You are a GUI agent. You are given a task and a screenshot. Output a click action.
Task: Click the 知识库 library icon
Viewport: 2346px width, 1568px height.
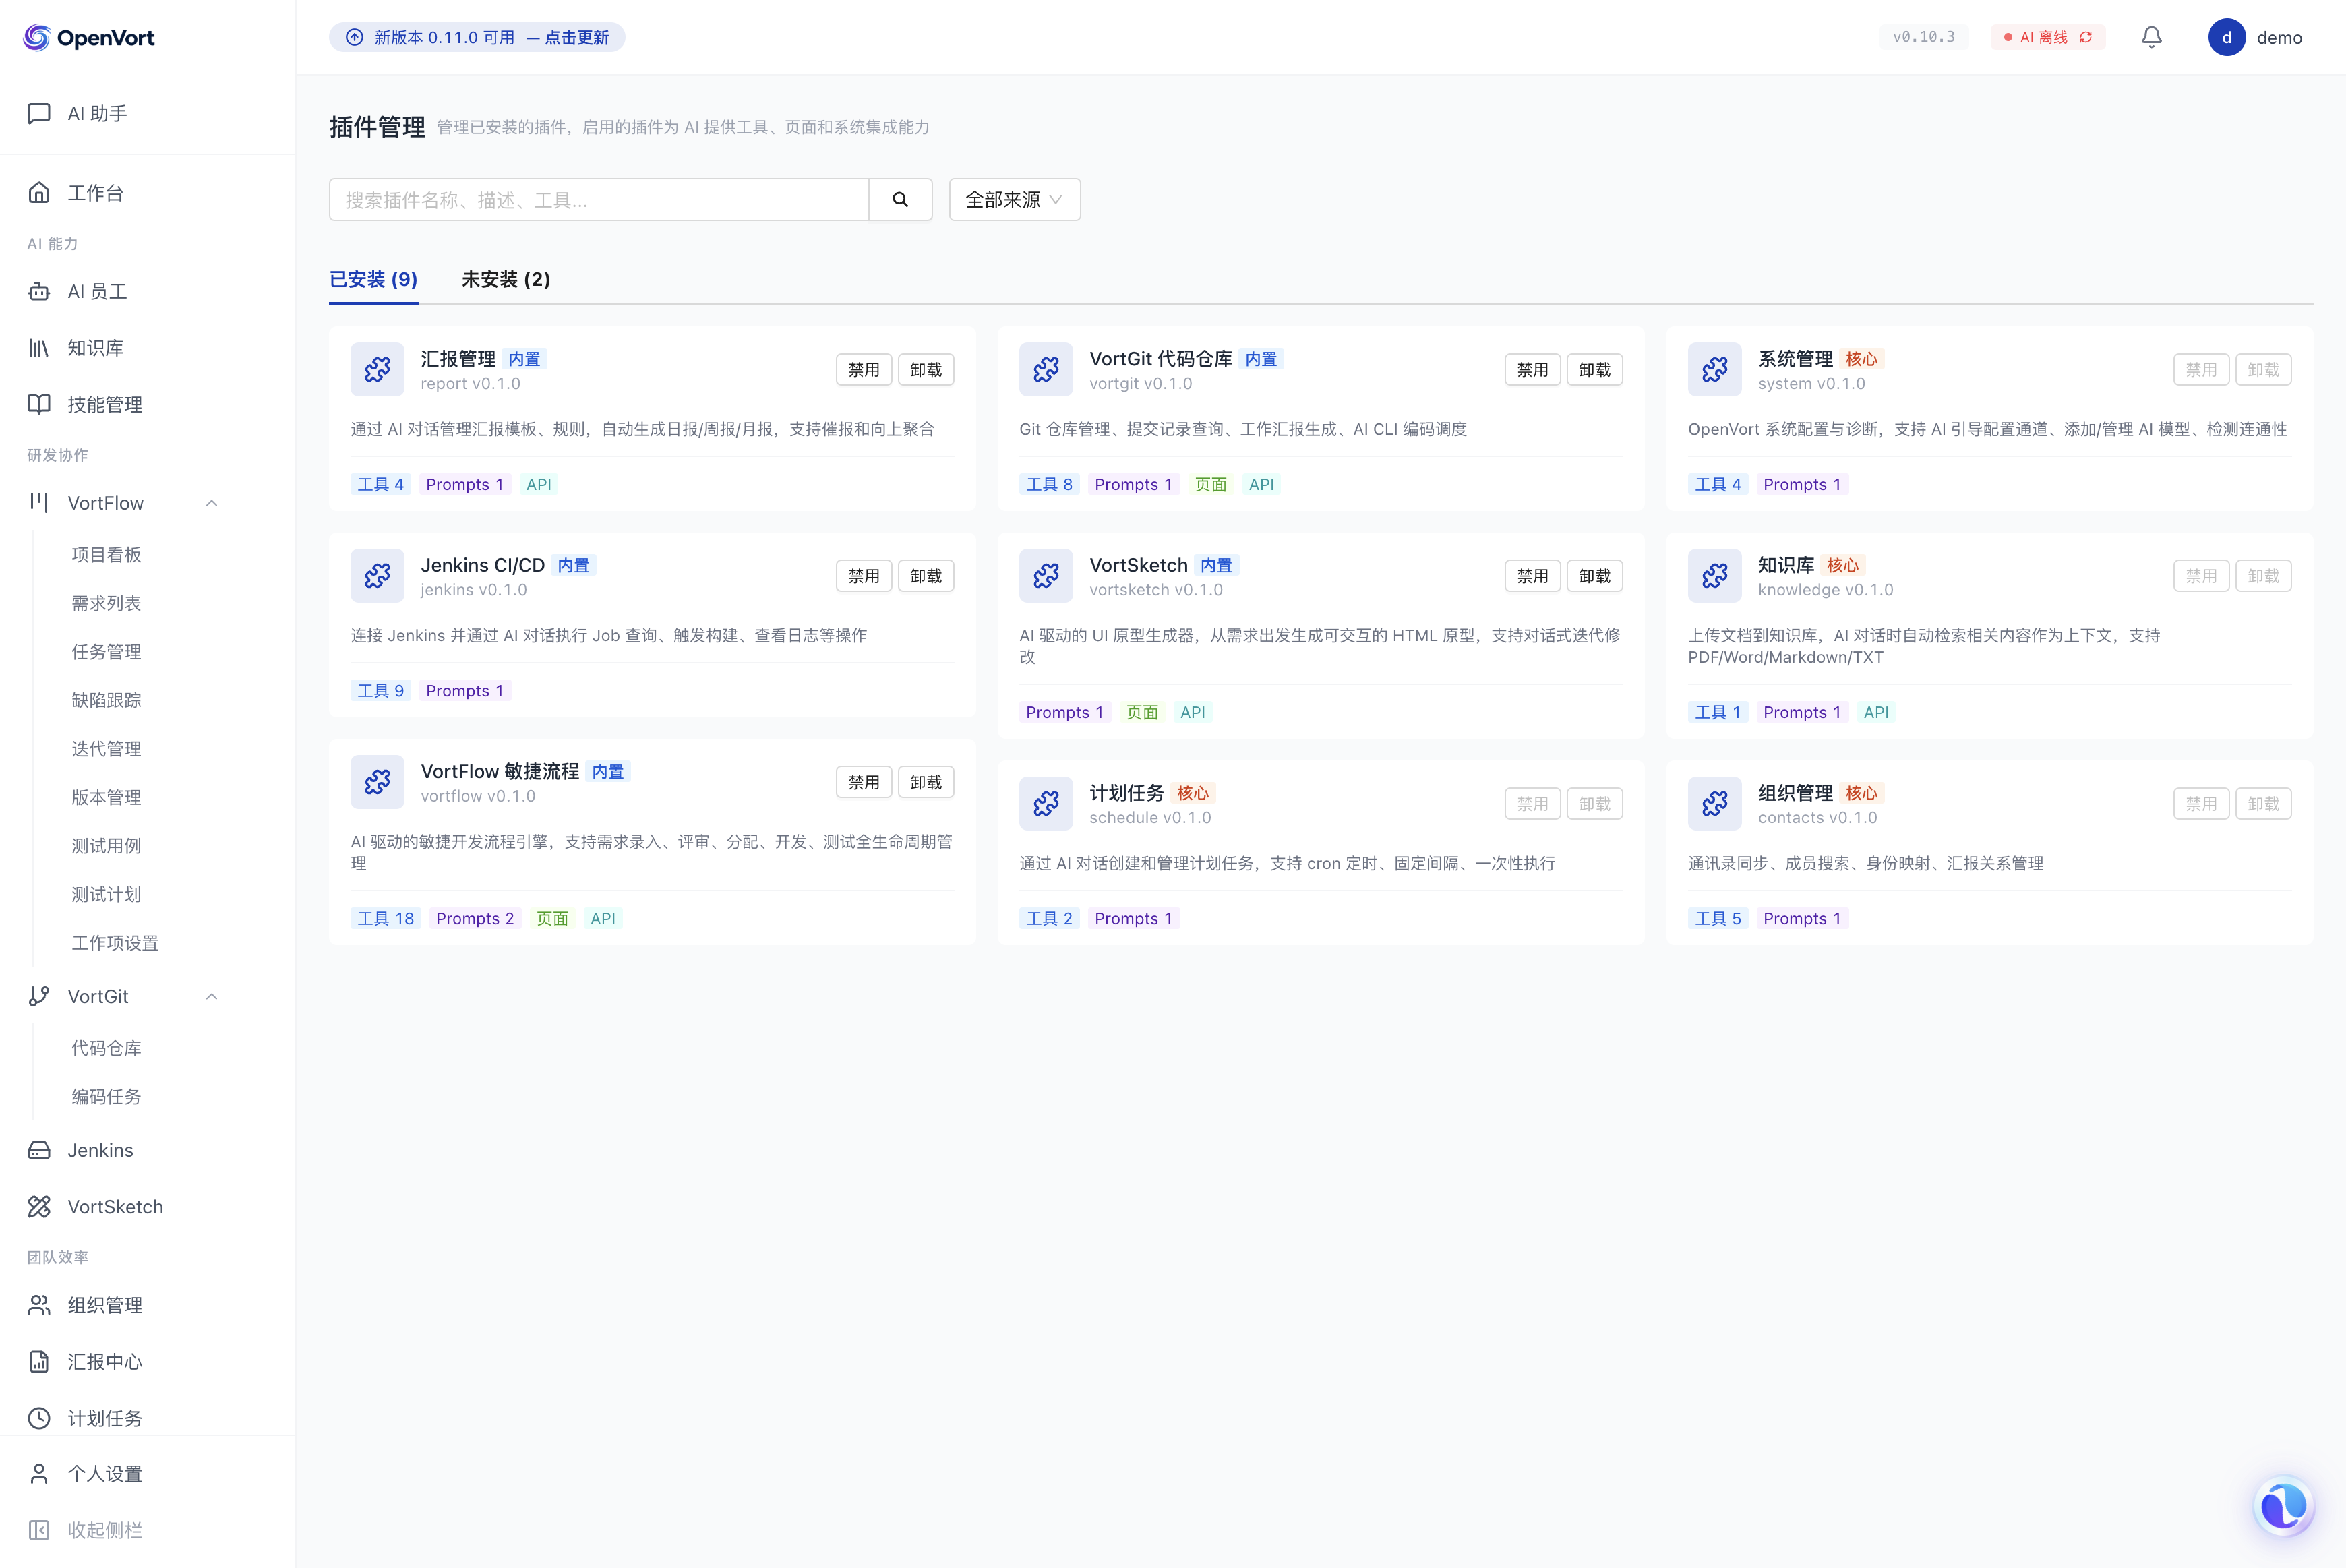click(x=39, y=348)
